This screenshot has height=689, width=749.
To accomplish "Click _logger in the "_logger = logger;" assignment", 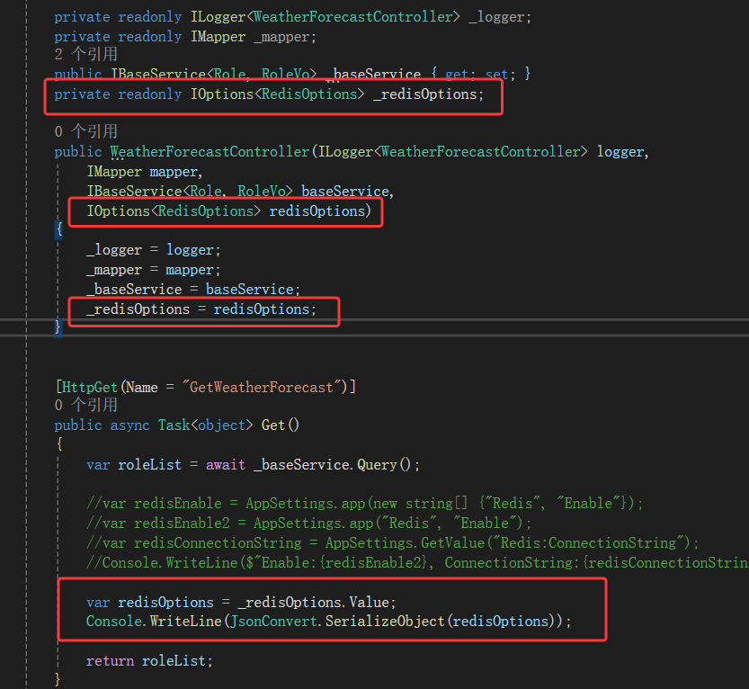I will pos(114,250).
